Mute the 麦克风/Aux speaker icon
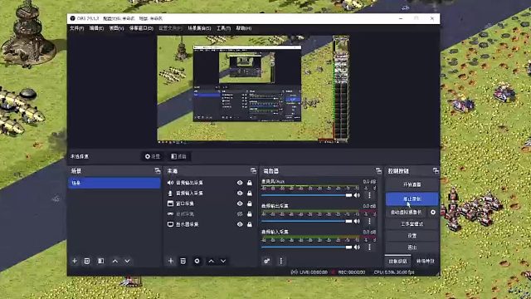This screenshot has width=531, height=299. [x=357, y=195]
